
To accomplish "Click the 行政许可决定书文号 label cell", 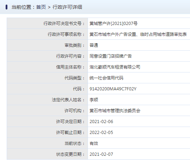I will [47, 23].
